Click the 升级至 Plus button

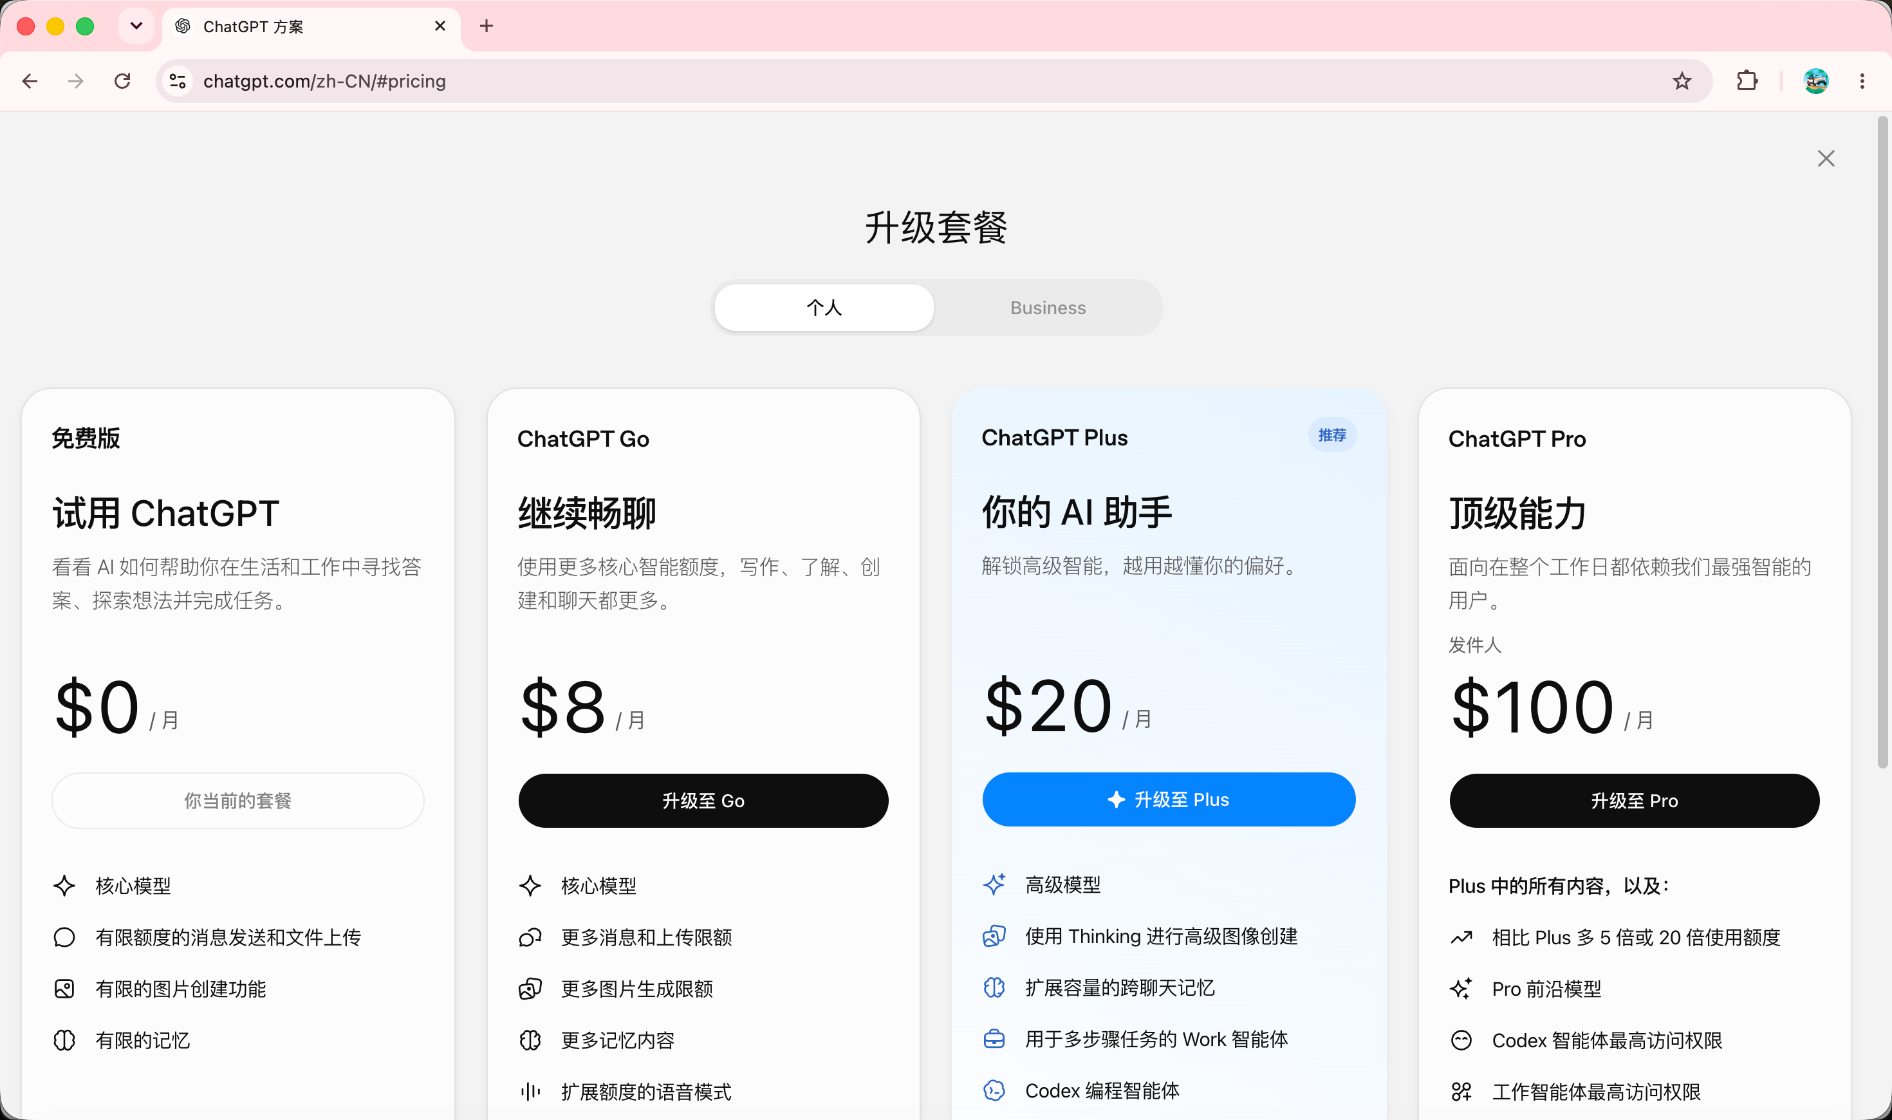click(1169, 799)
